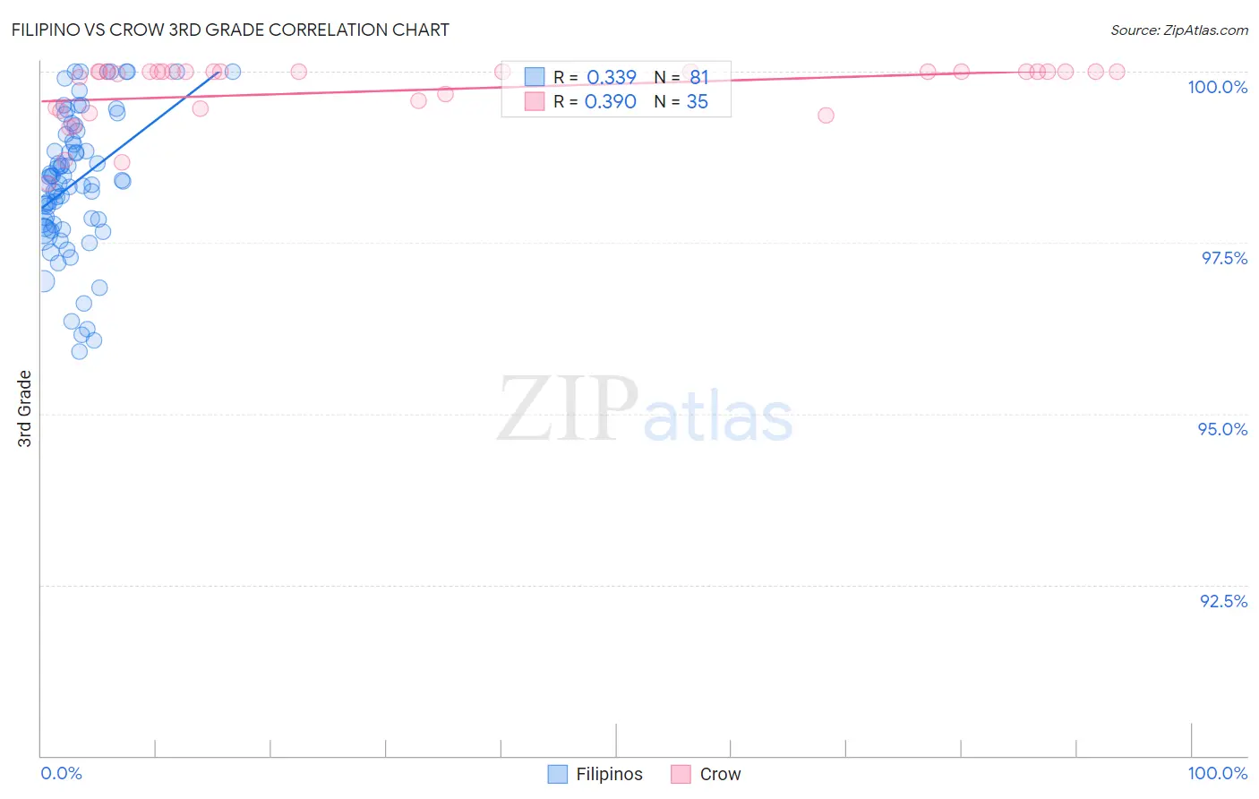Image resolution: width=1259 pixels, height=799 pixels.
Task: Click the ZIPatlas watermark logo
Action: tap(645, 409)
